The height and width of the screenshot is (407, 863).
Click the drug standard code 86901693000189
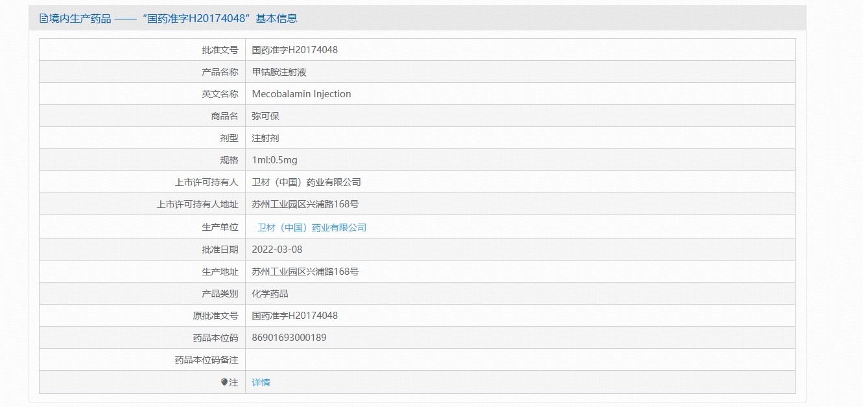tap(289, 338)
